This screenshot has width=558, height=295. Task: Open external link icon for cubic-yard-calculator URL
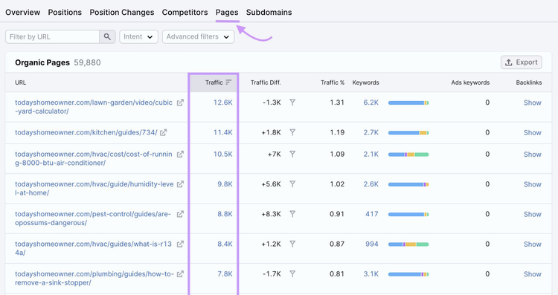point(181,103)
